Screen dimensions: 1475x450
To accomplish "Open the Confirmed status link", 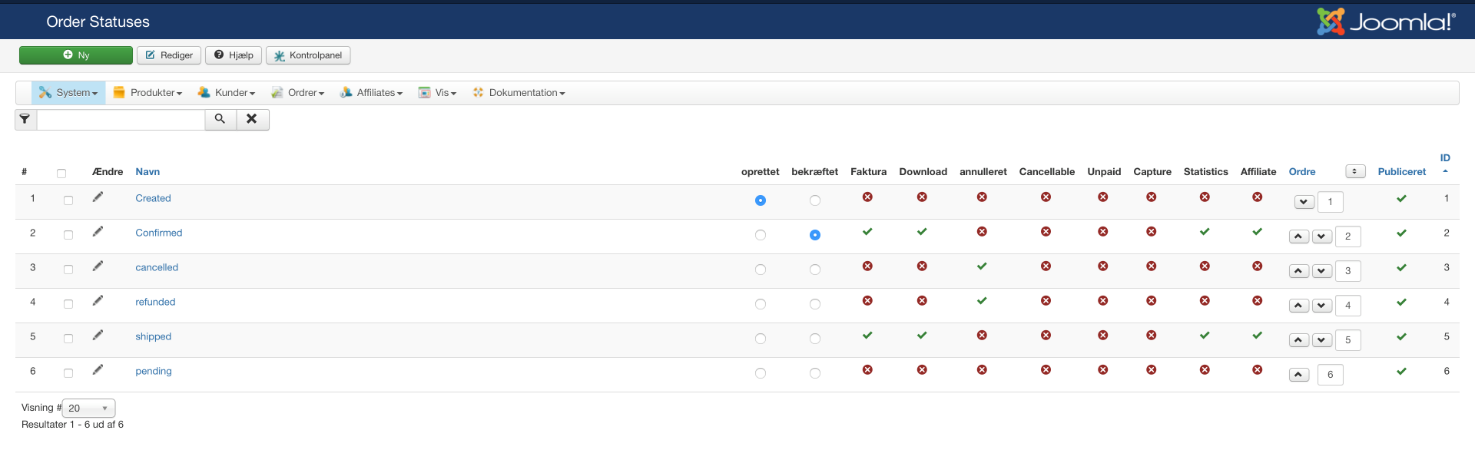I will pos(159,233).
